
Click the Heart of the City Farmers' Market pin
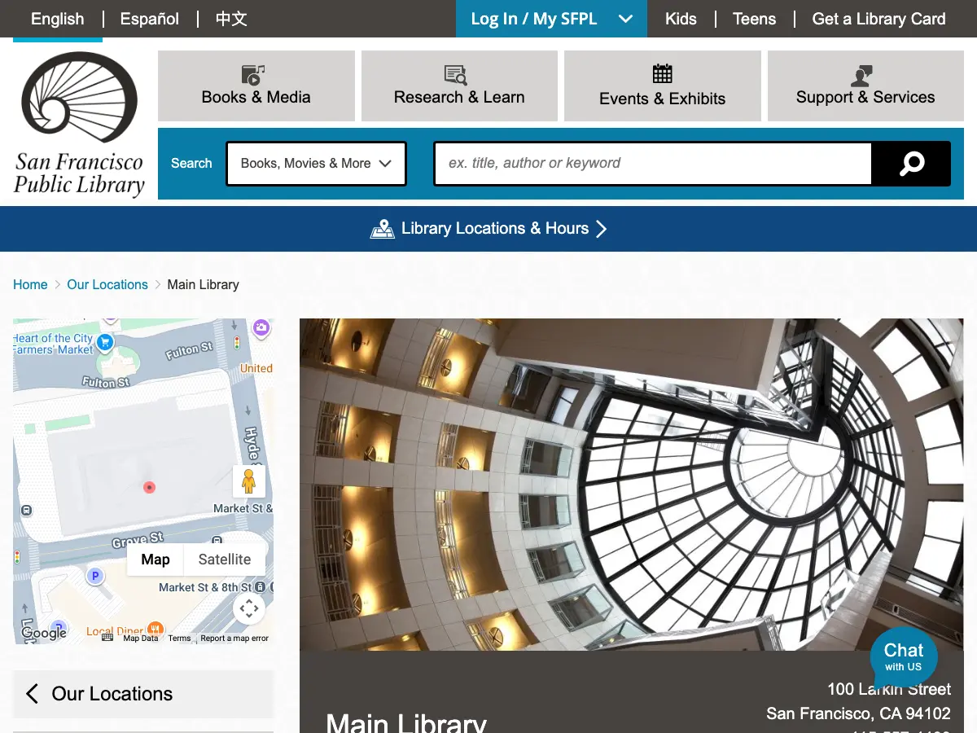(105, 341)
